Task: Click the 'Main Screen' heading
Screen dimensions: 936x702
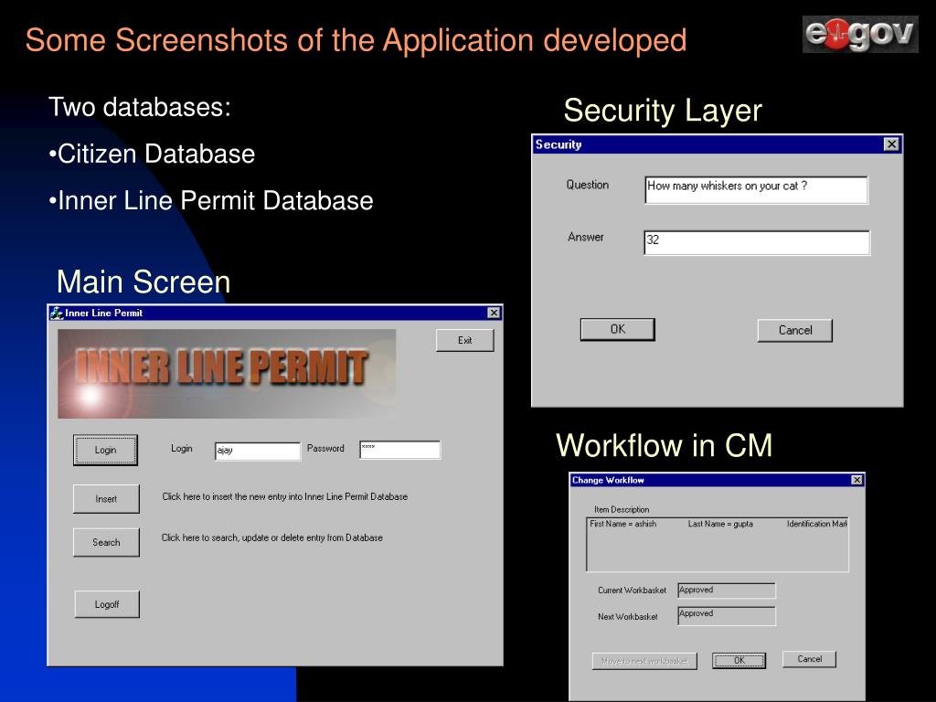Action: pos(144,282)
